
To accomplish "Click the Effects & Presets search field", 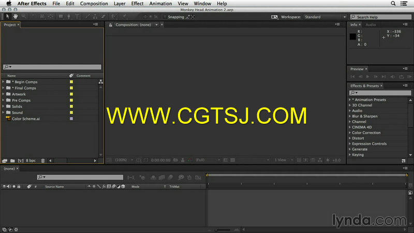I will coord(380,93).
